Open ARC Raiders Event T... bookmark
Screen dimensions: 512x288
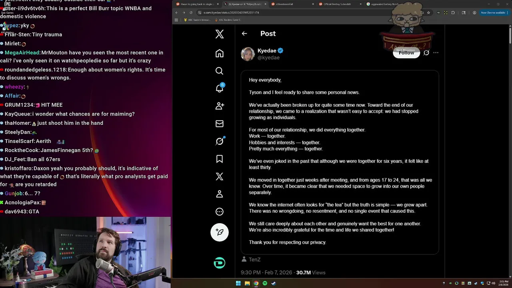pos(228,20)
